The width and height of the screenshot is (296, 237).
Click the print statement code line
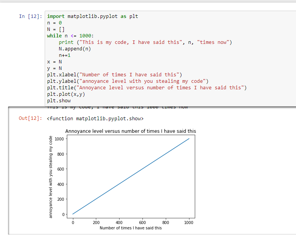pos(146,42)
